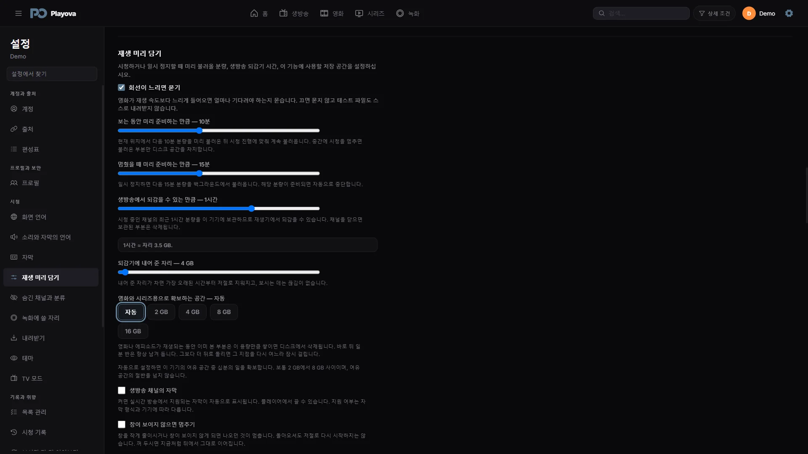Open 소리와 자막의 언어 speaker icon
Image resolution: width=808 pixels, height=454 pixels.
(14, 237)
